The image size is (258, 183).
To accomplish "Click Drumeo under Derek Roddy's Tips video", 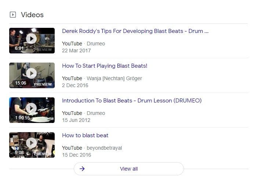I will [96, 44].
